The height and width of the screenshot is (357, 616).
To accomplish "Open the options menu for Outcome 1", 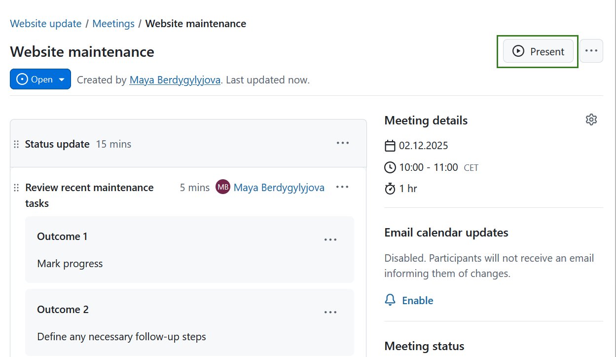I will pos(330,239).
